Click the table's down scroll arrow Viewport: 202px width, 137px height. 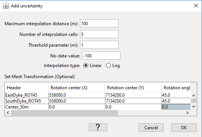pos(193,107)
